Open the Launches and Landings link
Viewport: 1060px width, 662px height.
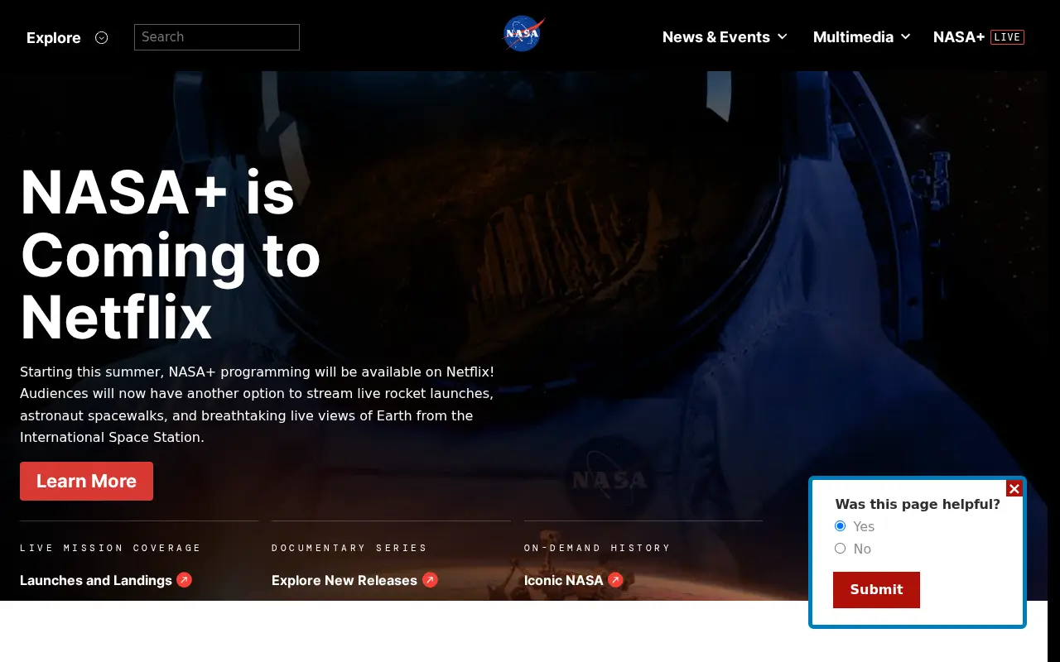click(96, 580)
